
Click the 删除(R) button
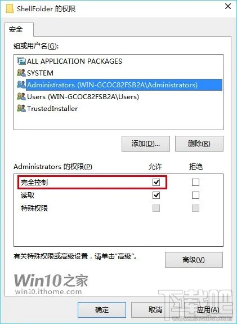point(199,144)
